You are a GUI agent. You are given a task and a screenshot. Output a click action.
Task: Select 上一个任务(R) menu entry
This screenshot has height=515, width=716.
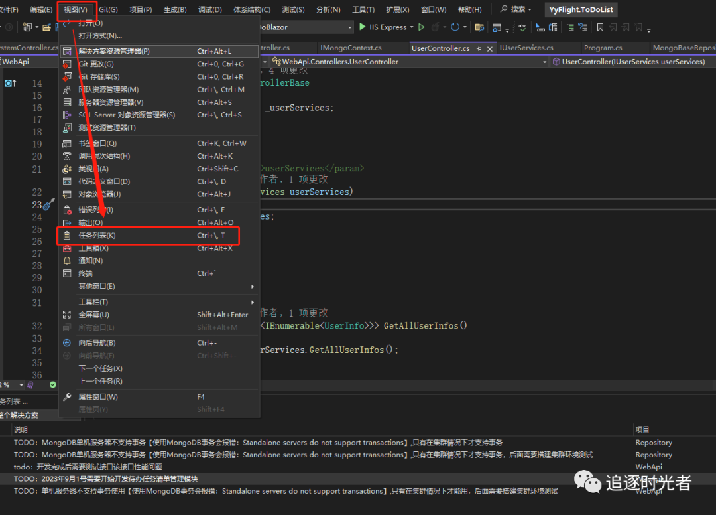pos(159,382)
